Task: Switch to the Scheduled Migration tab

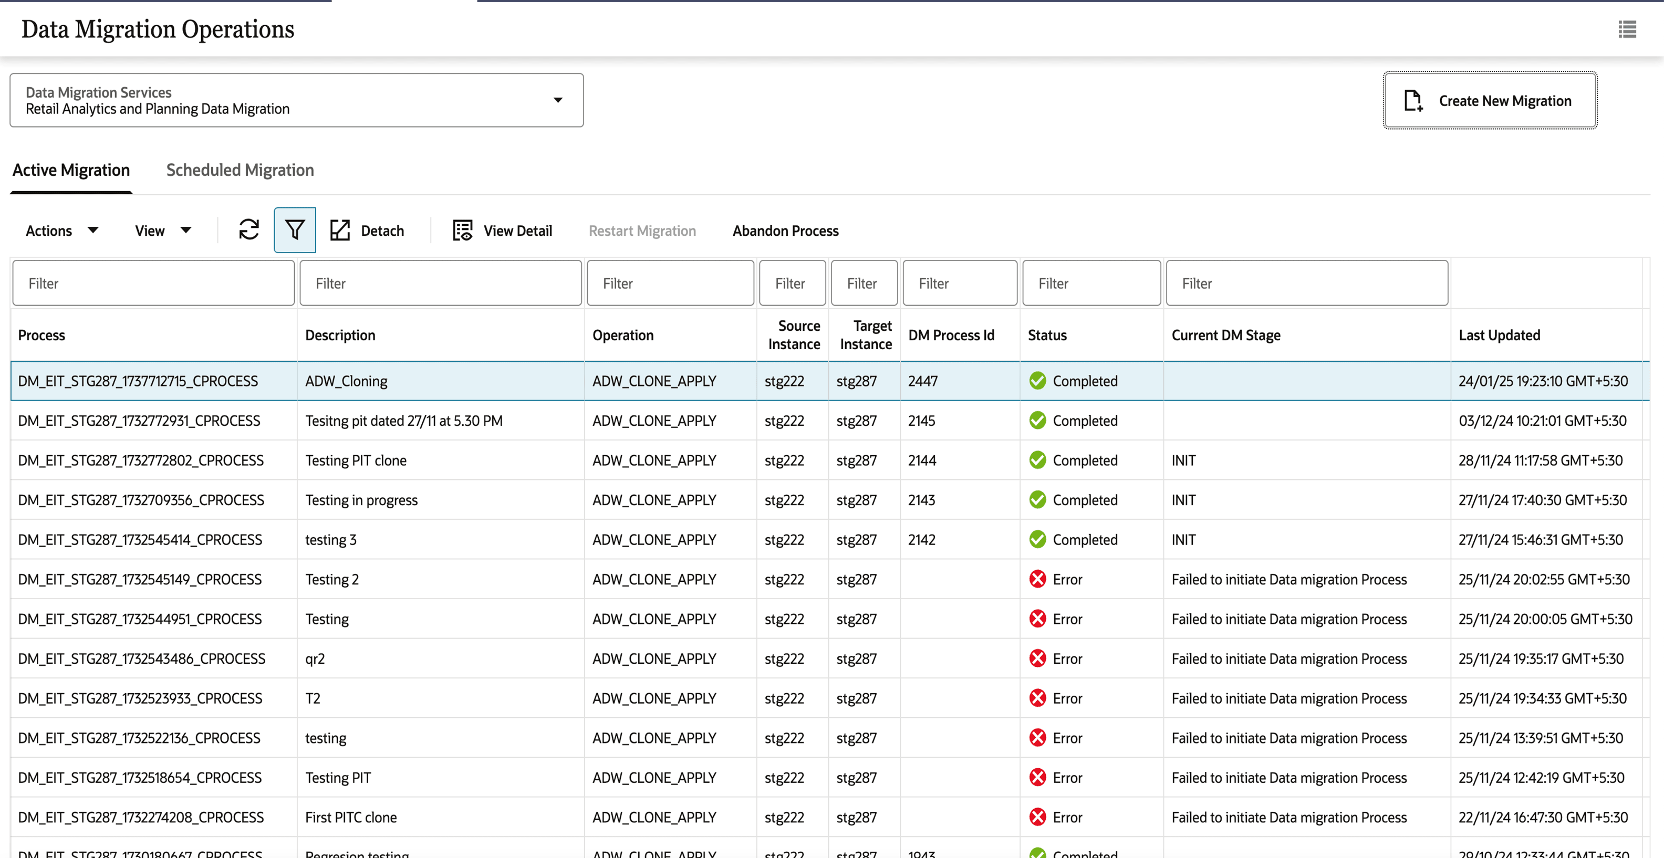Action: point(240,170)
